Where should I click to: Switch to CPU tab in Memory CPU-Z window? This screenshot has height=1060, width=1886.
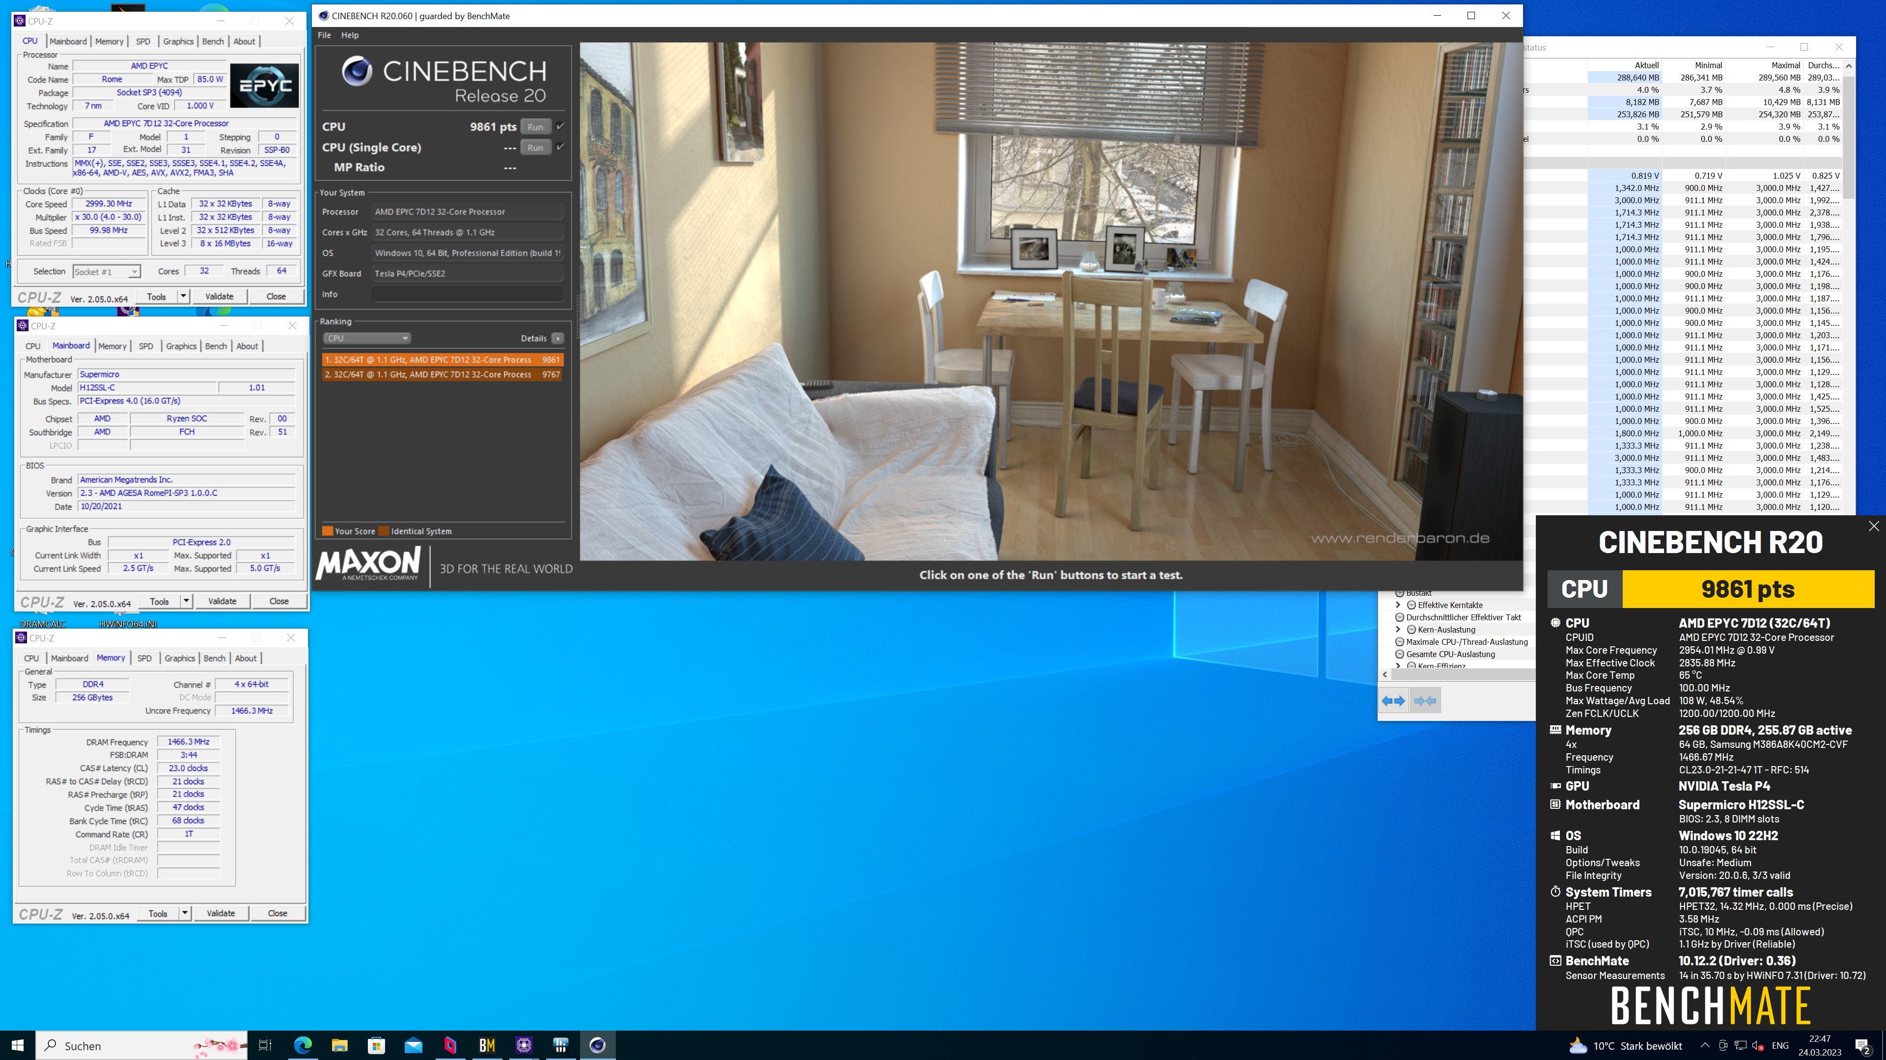(31, 659)
